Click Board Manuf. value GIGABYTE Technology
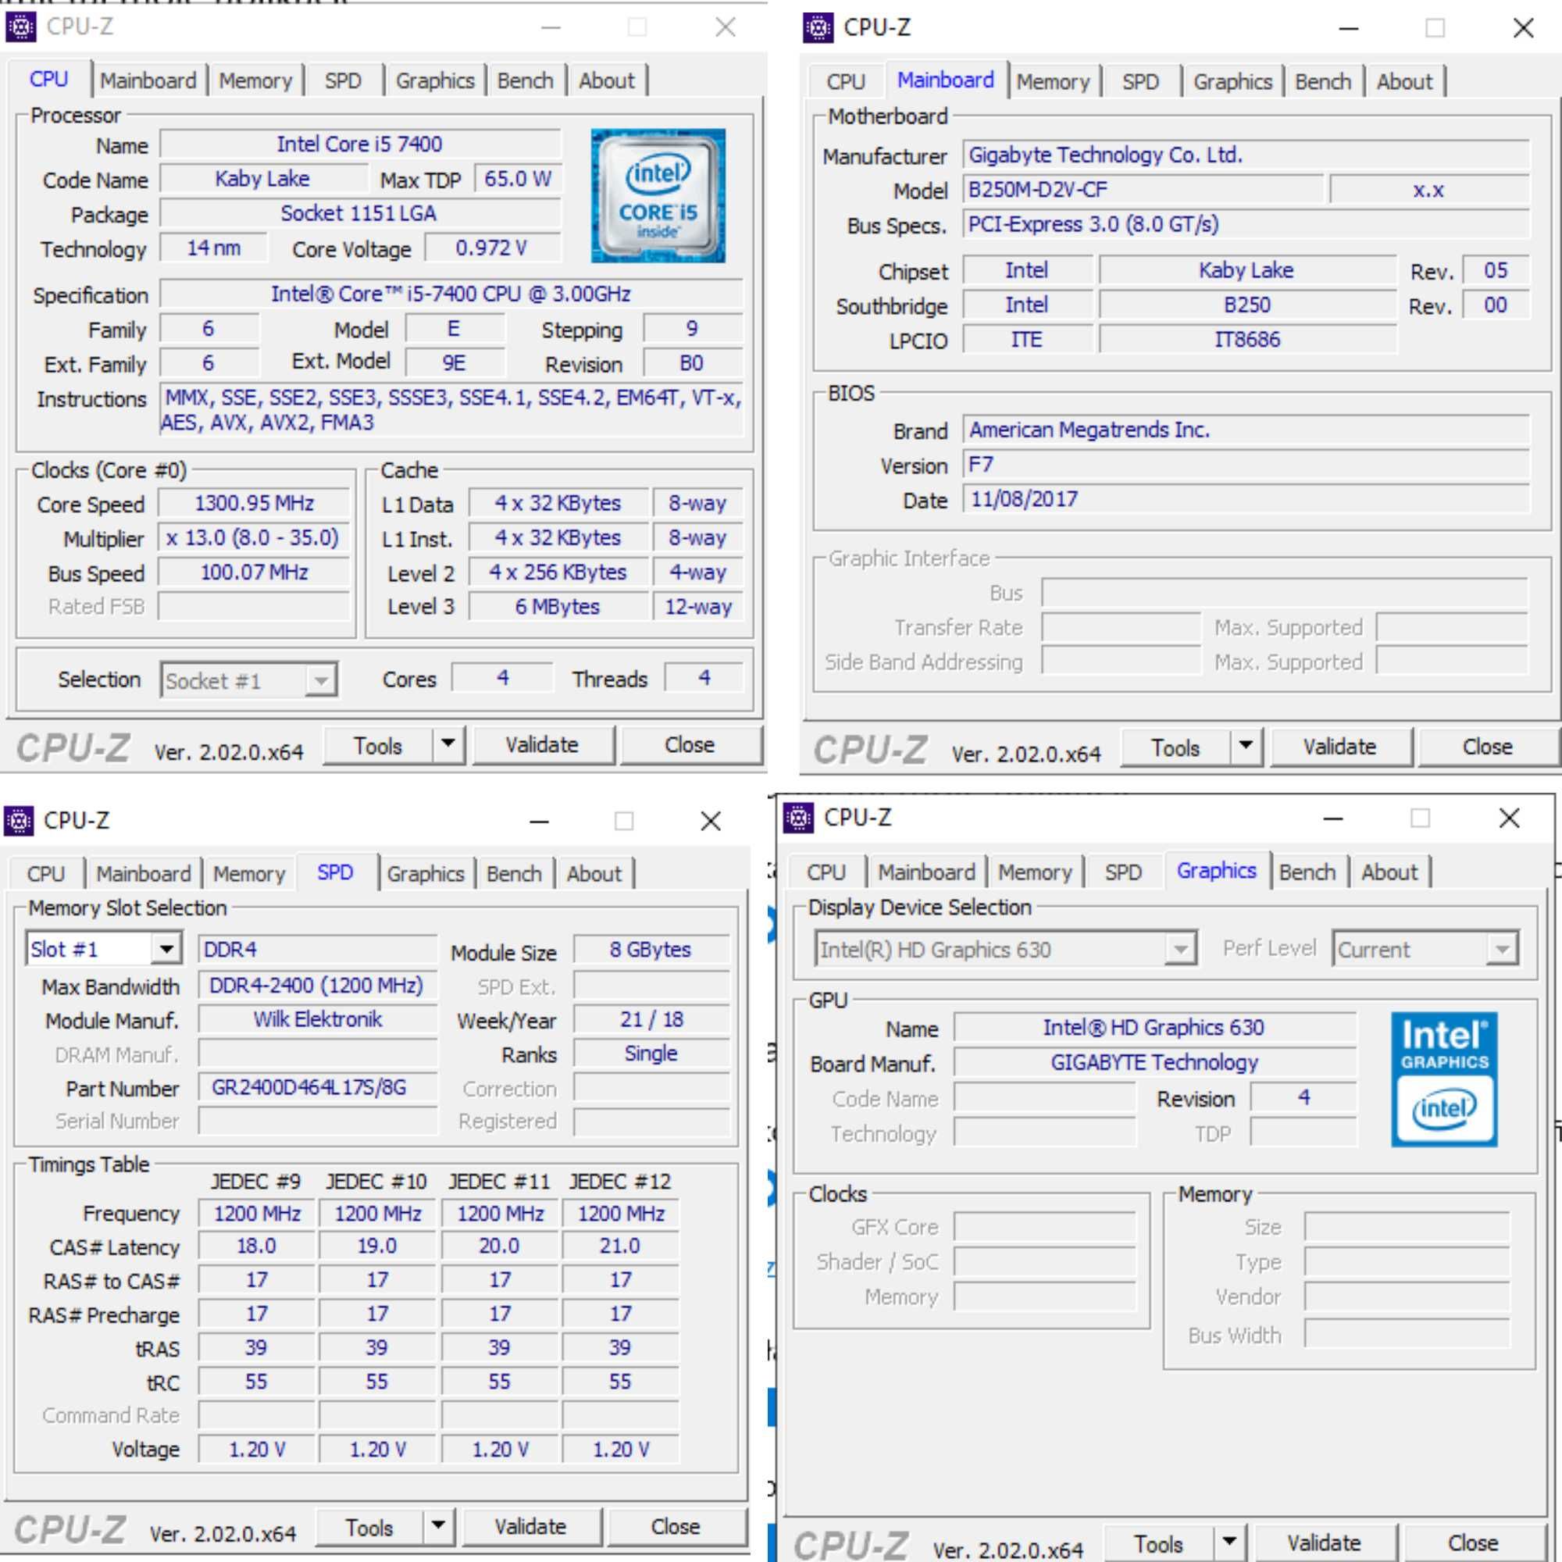 (1154, 1061)
